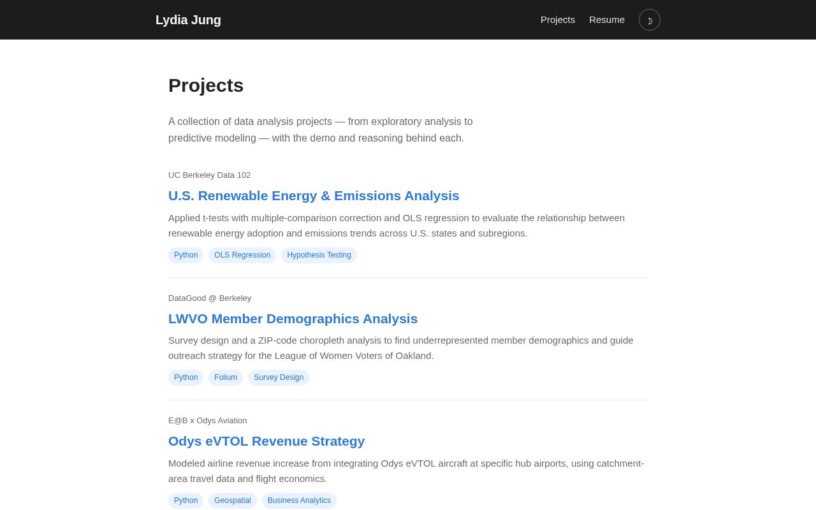Click the UC Berkeley Data 102 label
The image size is (816, 510).
click(209, 175)
